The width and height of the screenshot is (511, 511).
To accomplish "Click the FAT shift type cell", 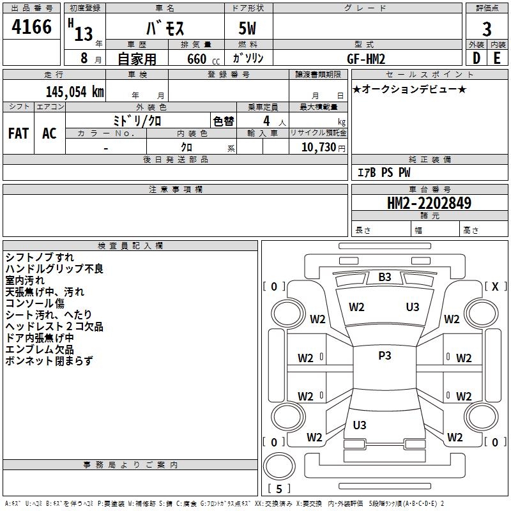I will click(19, 133).
